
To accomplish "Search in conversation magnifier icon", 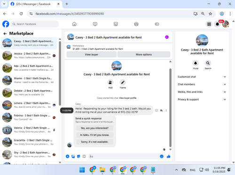I will click(x=208, y=63).
